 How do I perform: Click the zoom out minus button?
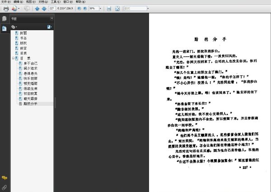pos(79,8)
